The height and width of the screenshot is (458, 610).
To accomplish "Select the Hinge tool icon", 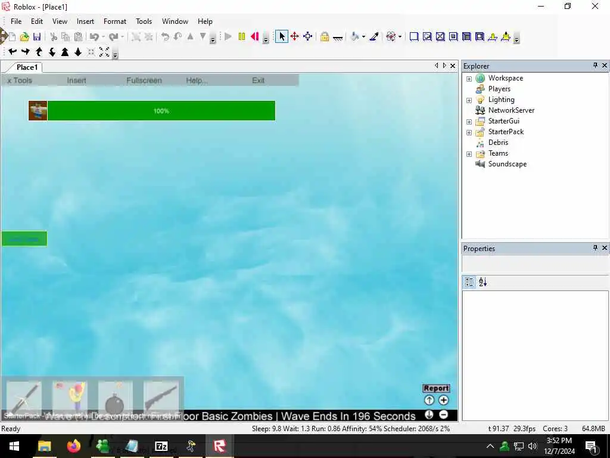I will 493,36.
